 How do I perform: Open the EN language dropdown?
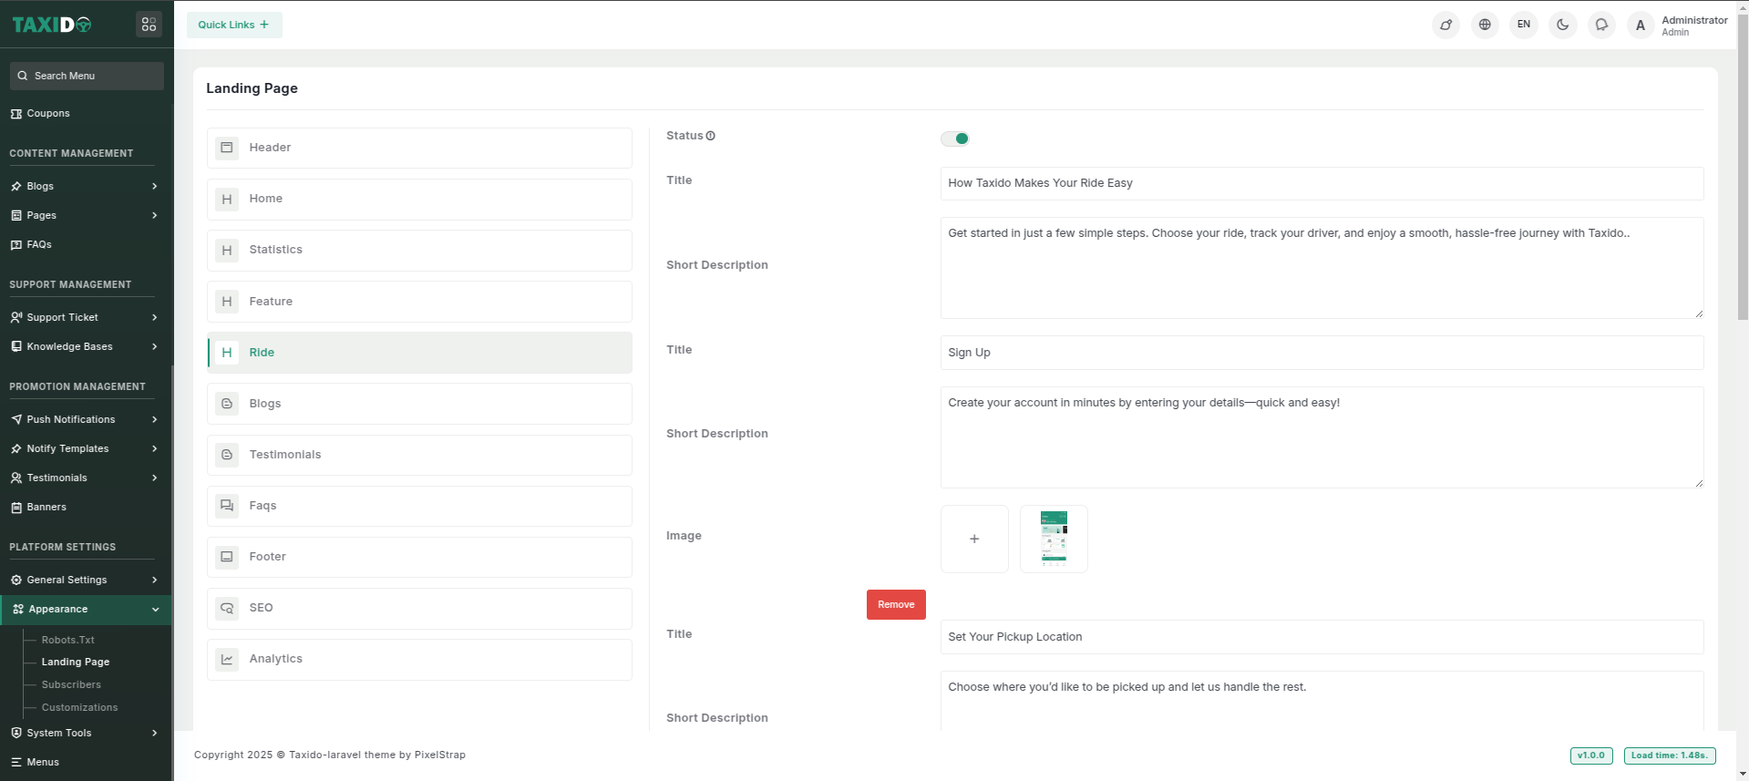tap(1524, 25)
